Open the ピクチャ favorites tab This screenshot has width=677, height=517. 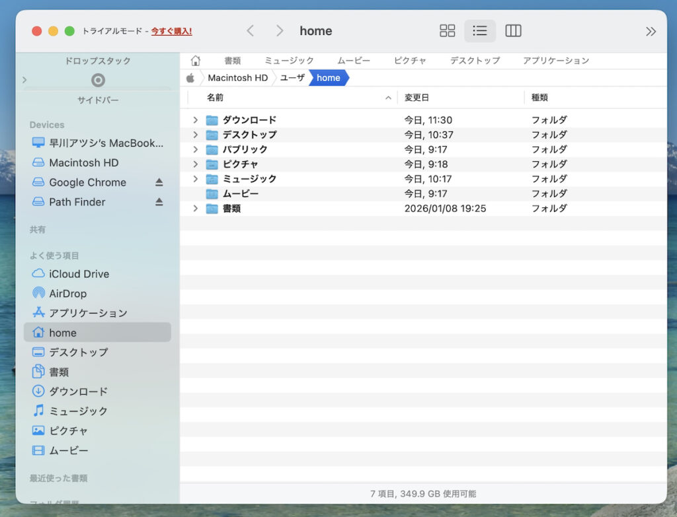click(410, 61)
